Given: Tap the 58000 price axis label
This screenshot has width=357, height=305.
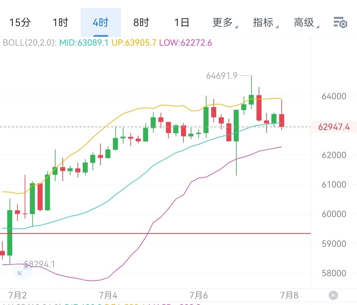Looking at the screenshot, I should pyautogui.click(x=334, y=273).
